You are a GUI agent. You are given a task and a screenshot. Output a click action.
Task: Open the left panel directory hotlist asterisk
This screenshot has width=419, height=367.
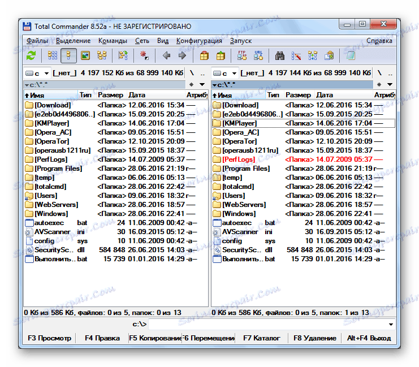[191, 85]
